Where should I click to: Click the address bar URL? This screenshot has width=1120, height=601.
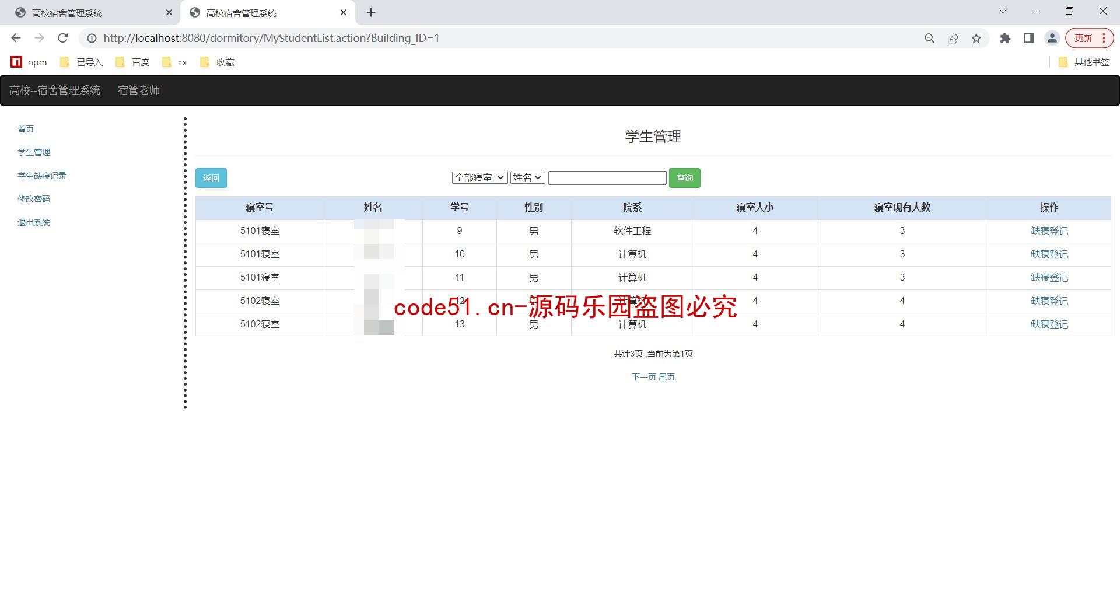tap(271, 38)
